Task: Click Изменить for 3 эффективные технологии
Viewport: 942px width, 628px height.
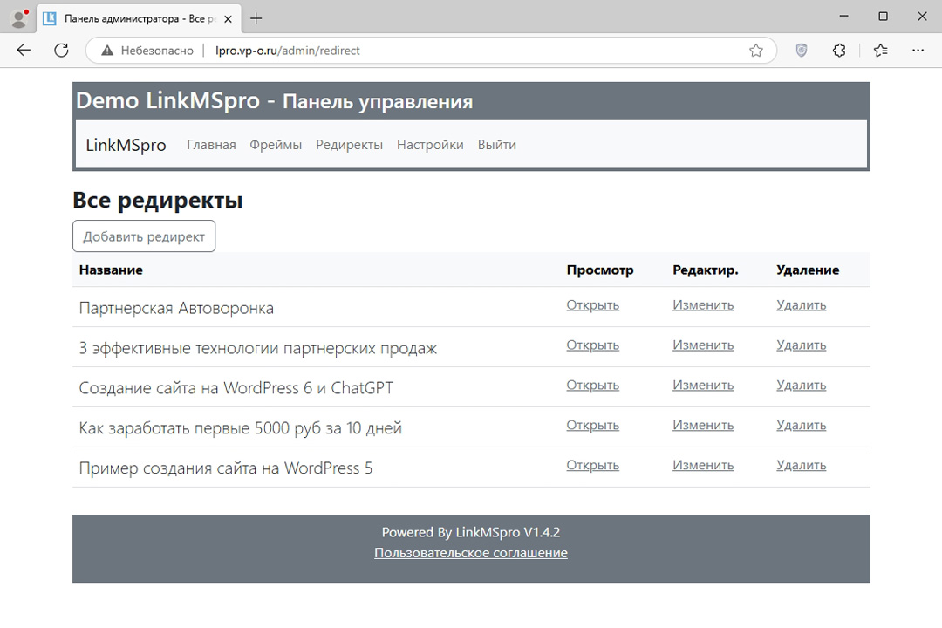Action: [x=703, y=345]
